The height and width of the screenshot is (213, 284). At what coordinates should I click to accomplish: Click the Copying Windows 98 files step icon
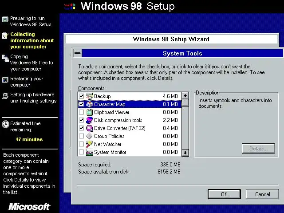(x=5, y=58)
